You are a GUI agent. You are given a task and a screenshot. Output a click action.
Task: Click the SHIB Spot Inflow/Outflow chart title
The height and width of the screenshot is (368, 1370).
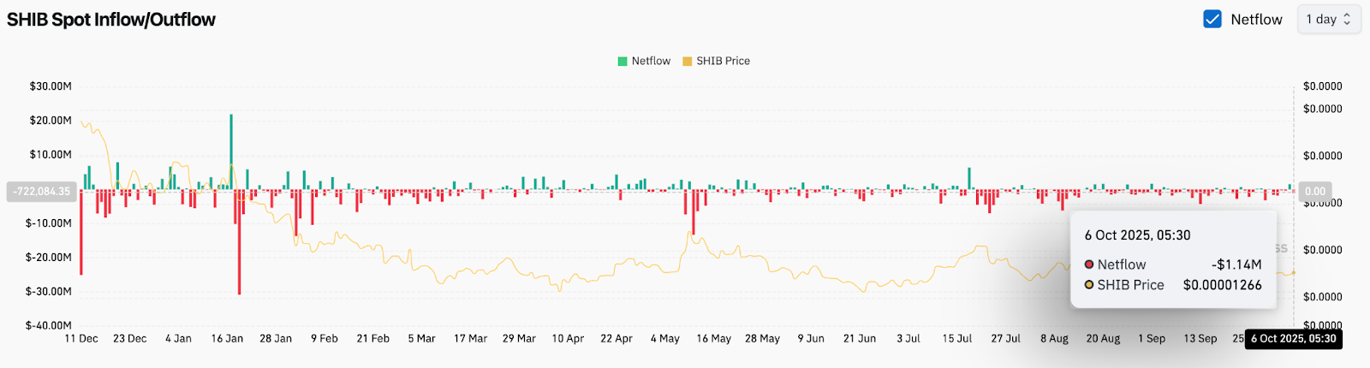tap(111, 20)
